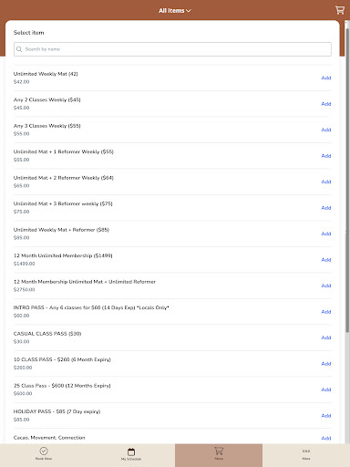Screen dimensions: 350x467
Task: Add Any 2 Classes Weekly
Action: pyautogui.click(x=326, y=104)
